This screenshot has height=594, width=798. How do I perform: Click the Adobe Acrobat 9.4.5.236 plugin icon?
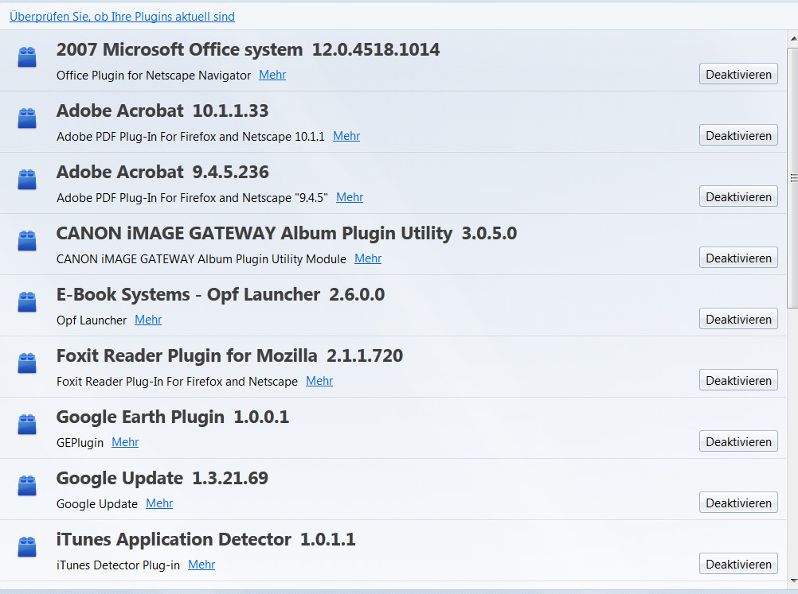[27, 180]
